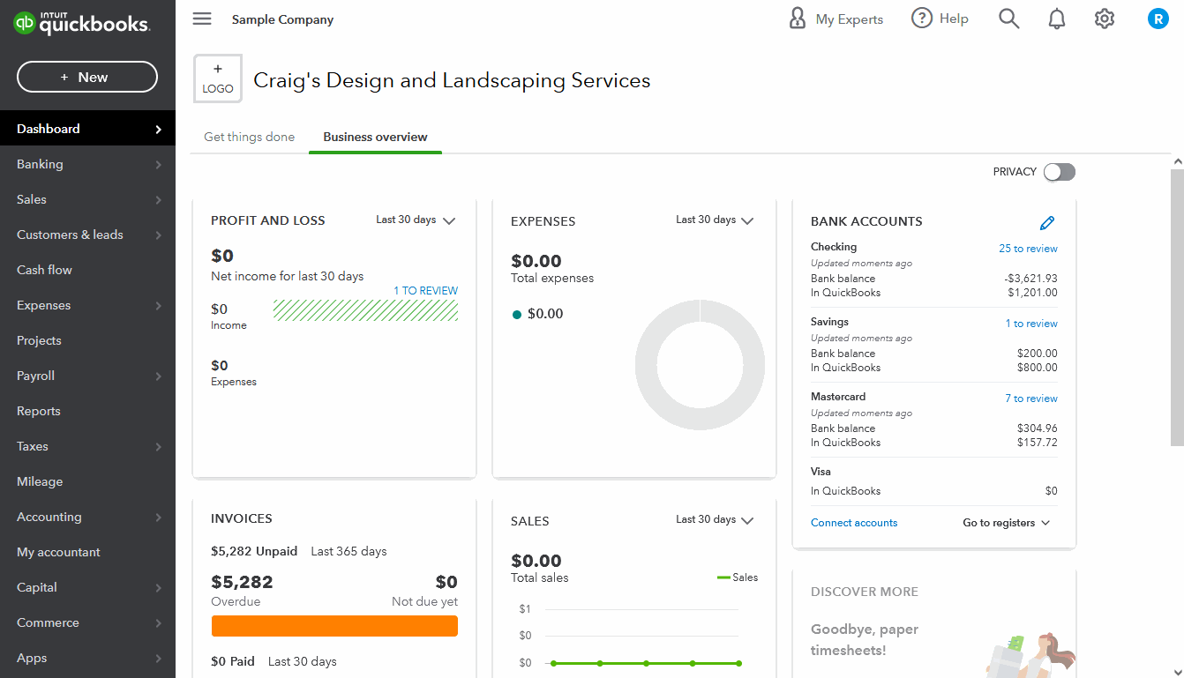Screen dimensions: 1184x678
Task: Open Sales Last 30 days dropdown
Action: (716, 520)
